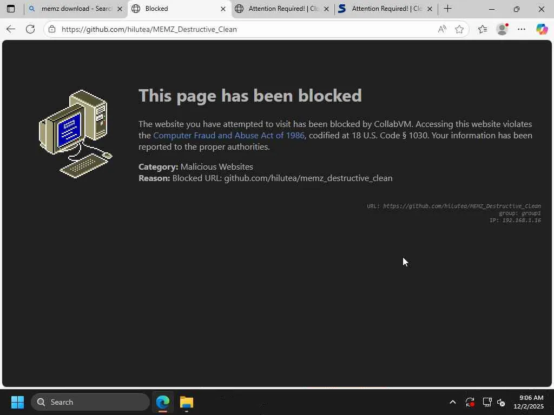Viewport: 554px width, 415px height.
Task: View site information lock icon
Action: (52, 29)
